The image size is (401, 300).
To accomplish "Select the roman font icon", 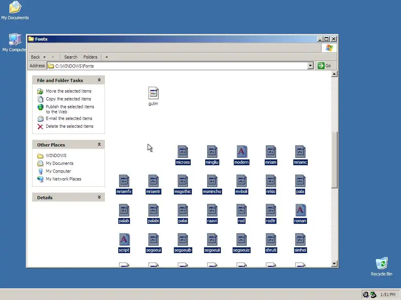I will click(300, 210).
